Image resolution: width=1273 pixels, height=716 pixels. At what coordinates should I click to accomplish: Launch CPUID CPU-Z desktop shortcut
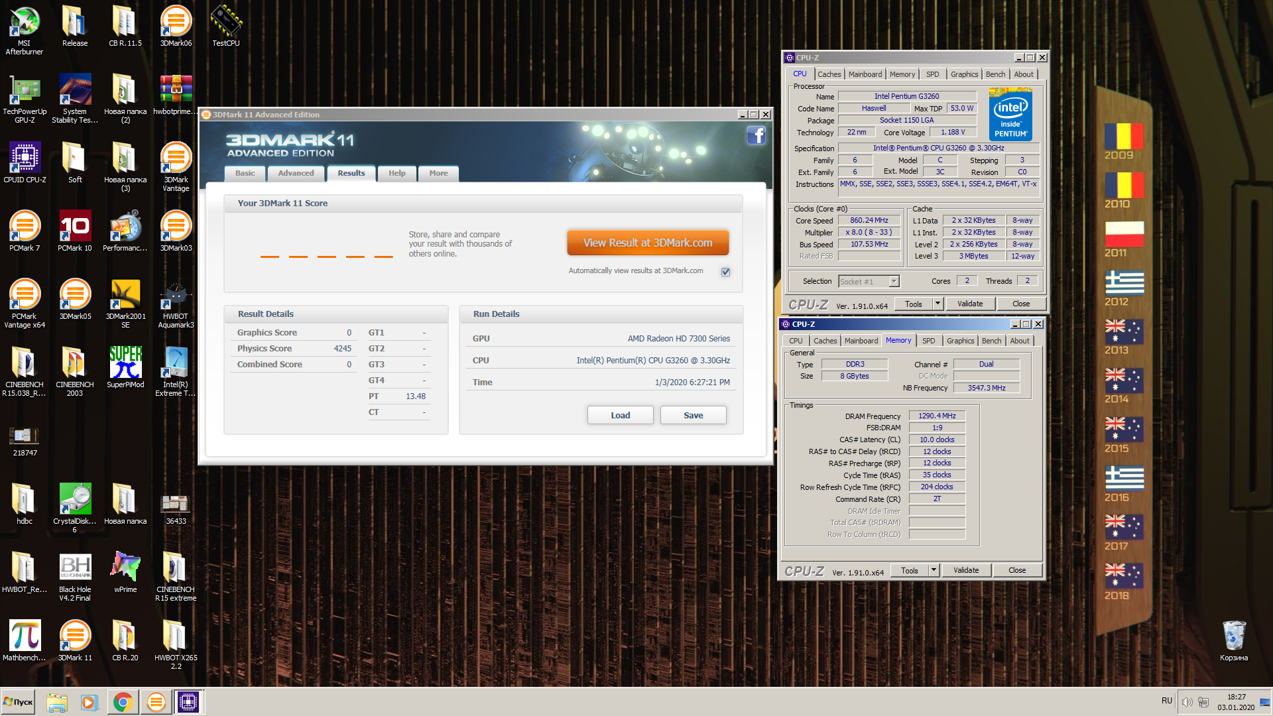tap(25, 162)
